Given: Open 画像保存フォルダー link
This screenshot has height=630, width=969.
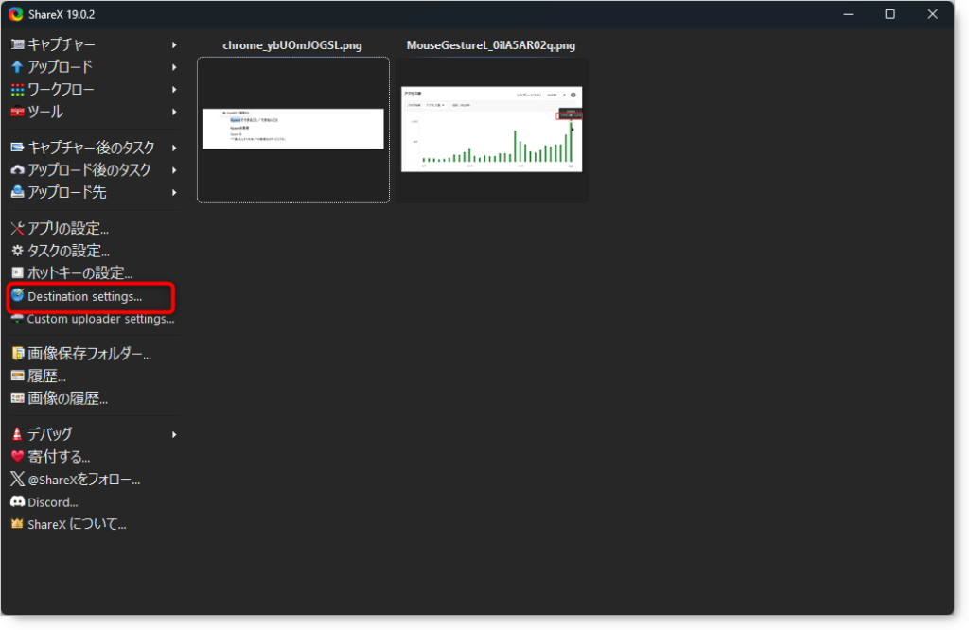Looking at the screenshot, I should point(89,354).
